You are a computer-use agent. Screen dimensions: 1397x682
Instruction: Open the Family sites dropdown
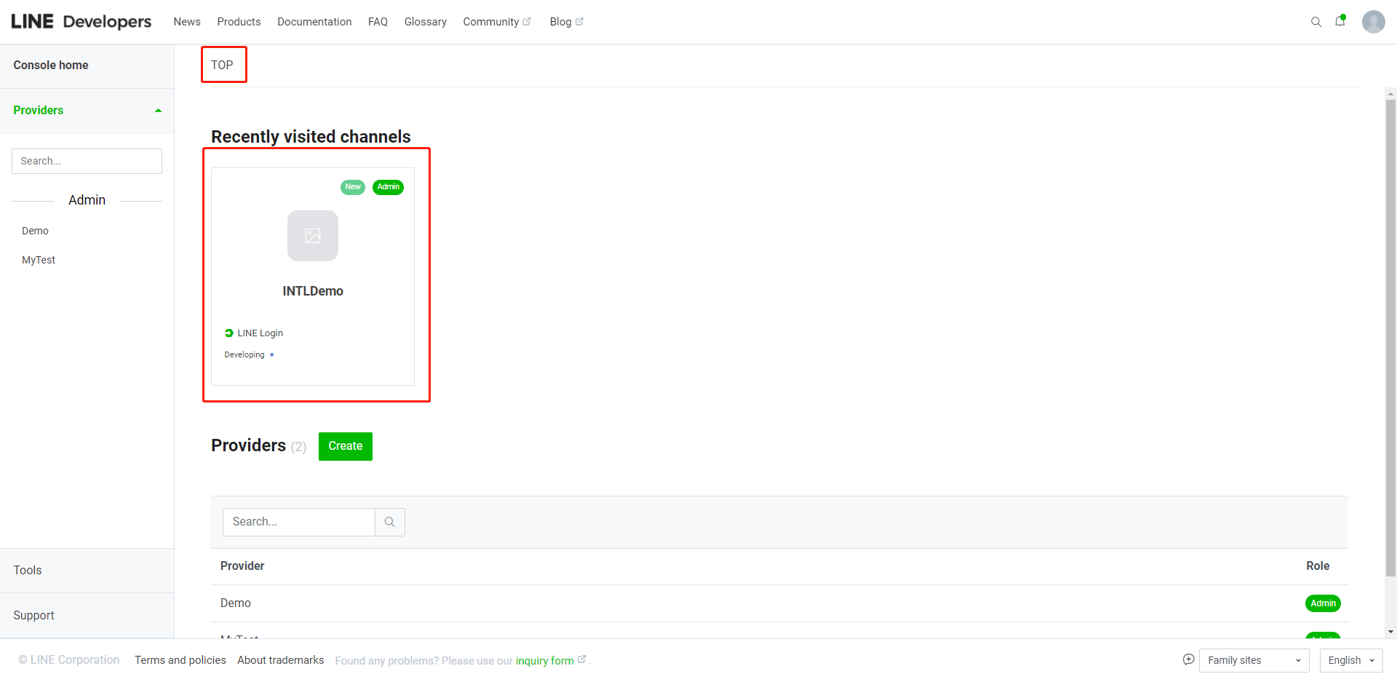tap(1254, 660)
